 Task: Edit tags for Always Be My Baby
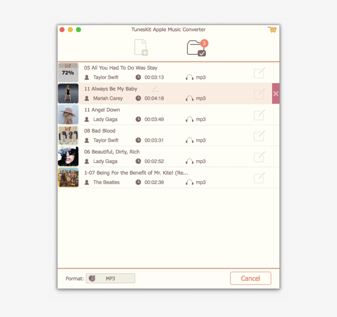[x=259, y=94]
